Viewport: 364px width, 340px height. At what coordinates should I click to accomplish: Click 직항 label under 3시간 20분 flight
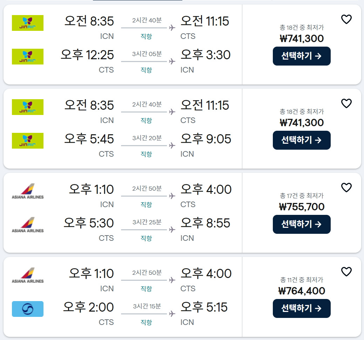[x=146, y=154]
